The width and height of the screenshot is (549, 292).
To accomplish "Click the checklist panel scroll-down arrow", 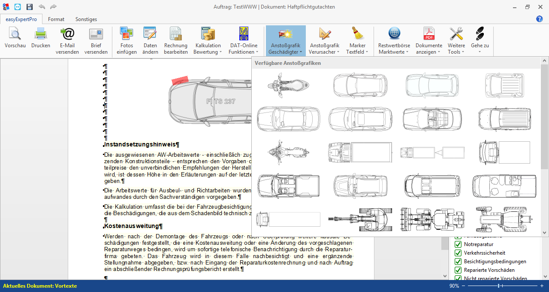I will 545,276.
